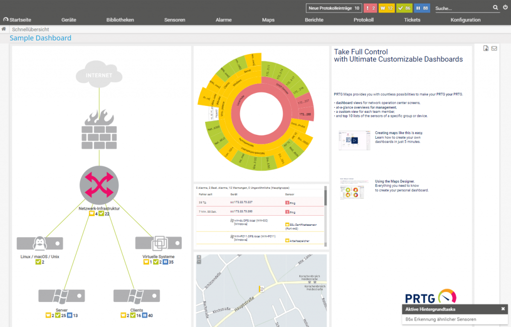
Task: Open Neue Protokolleinträge notifications
Action: (x=334, y=8)
